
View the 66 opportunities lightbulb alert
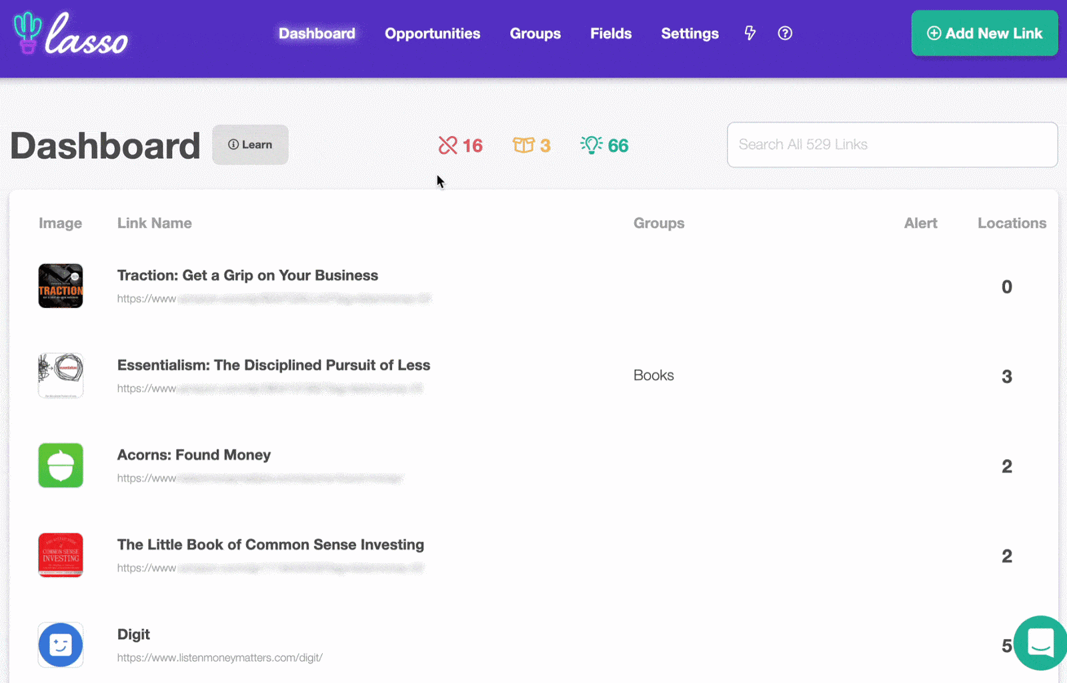tap(604, 145)
